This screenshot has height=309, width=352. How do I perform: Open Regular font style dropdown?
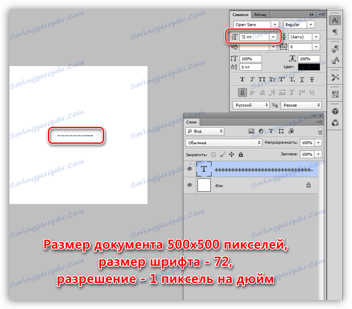pyautogui.click(x=311, y=24)
